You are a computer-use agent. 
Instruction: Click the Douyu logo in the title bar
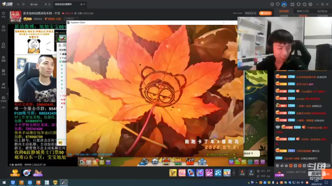pyautogui.click(x=7, y=4)
